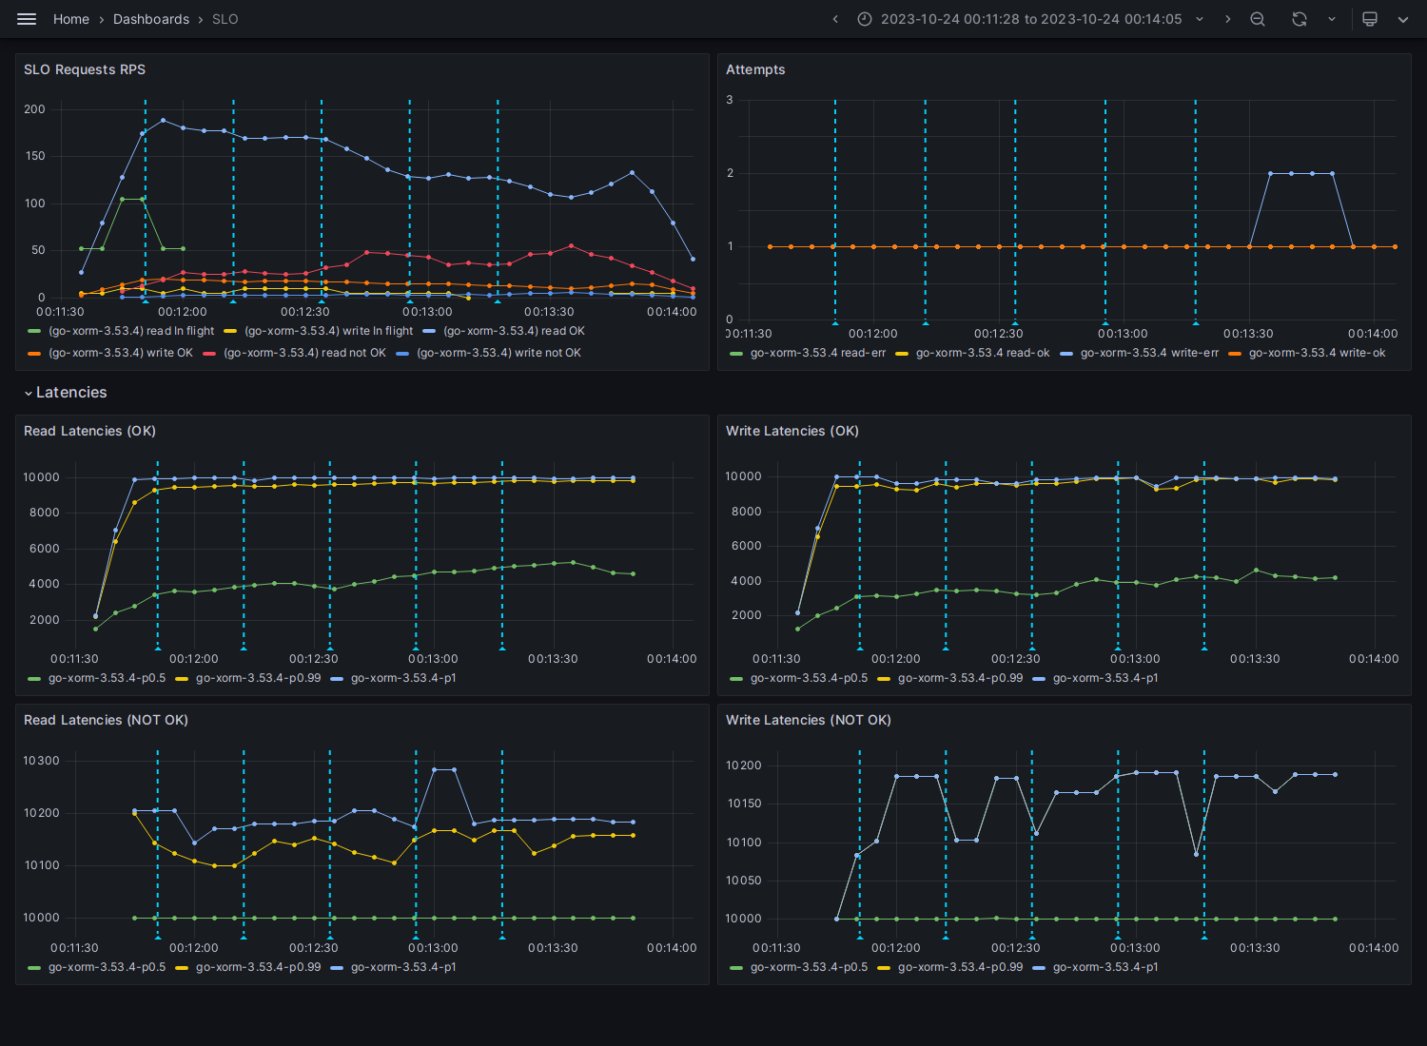This screenshot has height=1046, width=1427.
Task: Open Attempts panel title menu
Action: click(755, 69)
